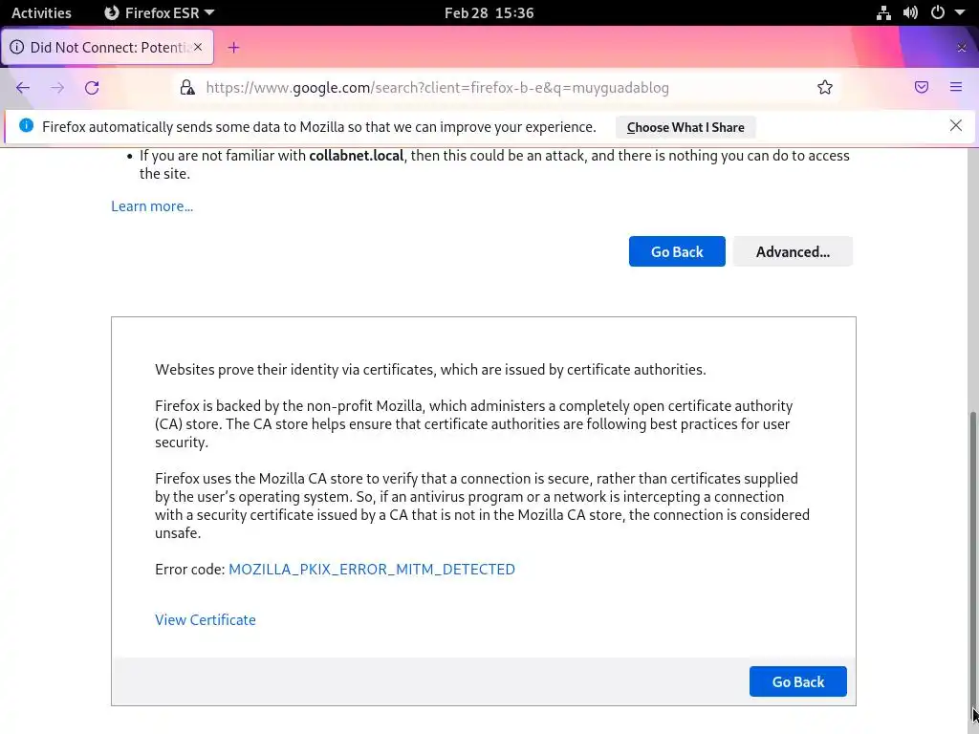979x734 pixels.
Task: Close the Did Not Connect tab
Action: pyautogui.click(x=198, y=47)
